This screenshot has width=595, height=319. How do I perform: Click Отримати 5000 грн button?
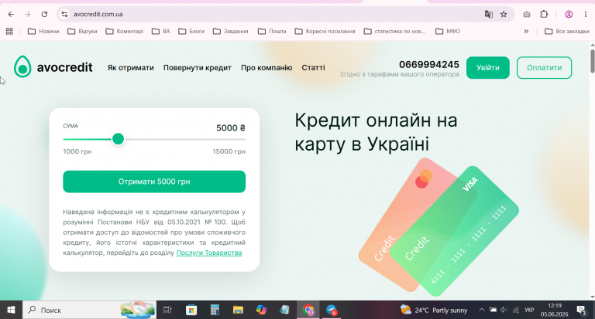[x=154, y=182]
